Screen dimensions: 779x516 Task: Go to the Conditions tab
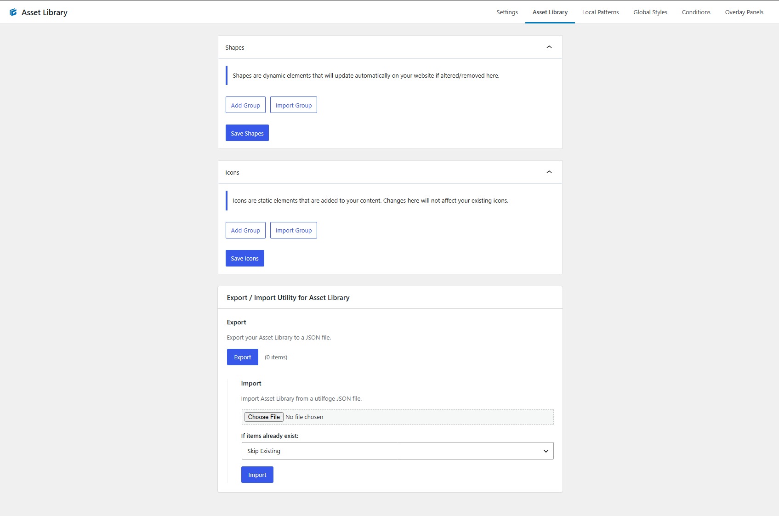pyautogui.click(x=696, y=12)
